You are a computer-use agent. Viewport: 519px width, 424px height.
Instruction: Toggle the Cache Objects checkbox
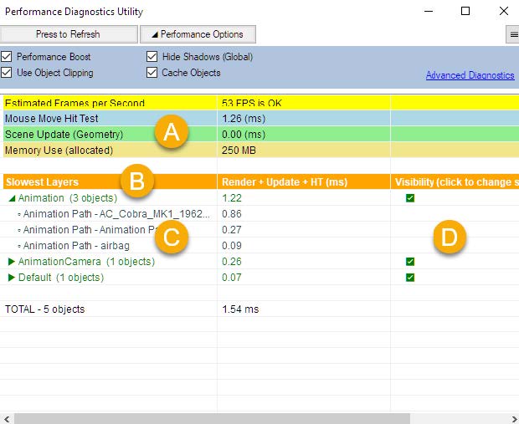[152, 73]
